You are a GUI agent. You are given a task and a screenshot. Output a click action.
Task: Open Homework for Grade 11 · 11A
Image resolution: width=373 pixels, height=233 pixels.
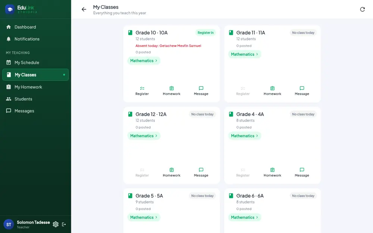tap(272, 91)
